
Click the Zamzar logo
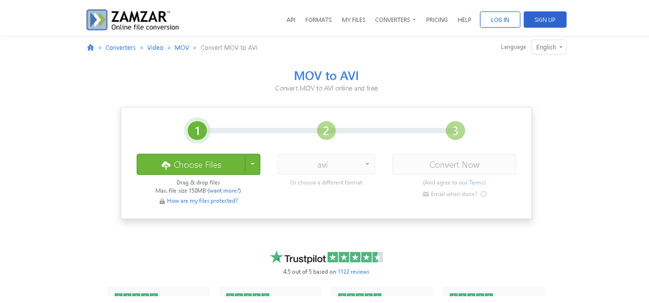[133, 20]
